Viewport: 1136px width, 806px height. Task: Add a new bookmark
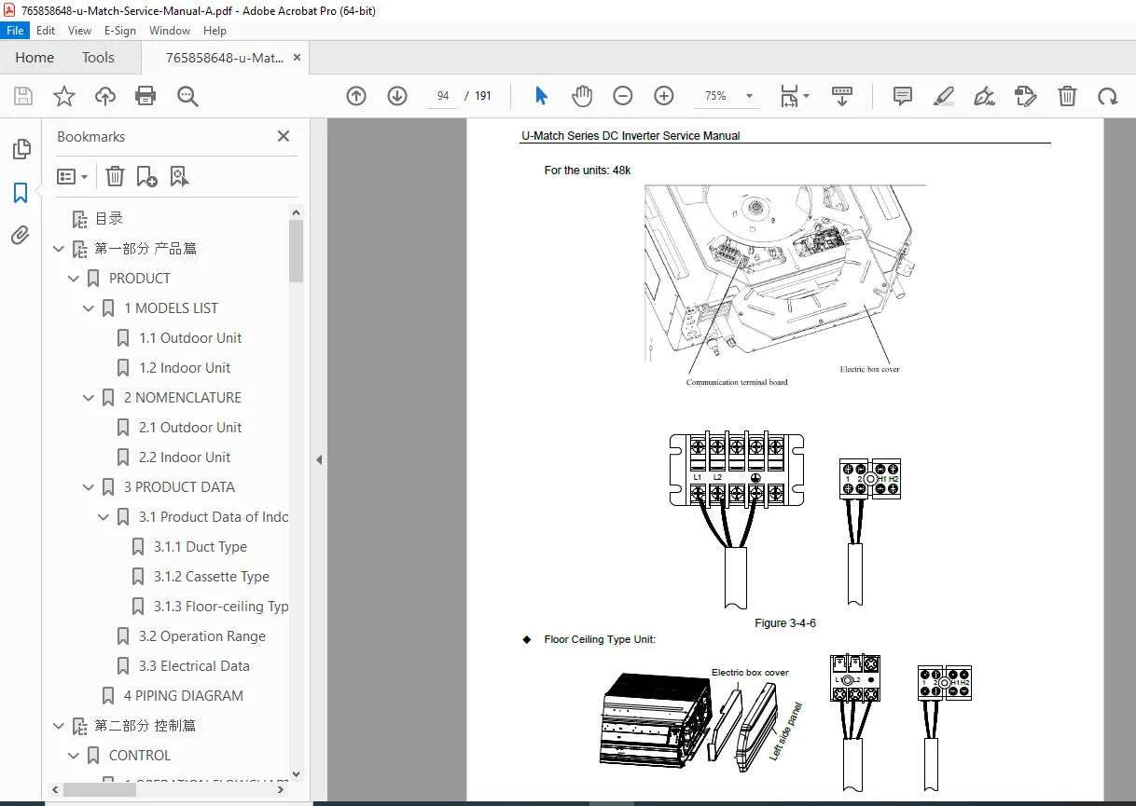146,176
